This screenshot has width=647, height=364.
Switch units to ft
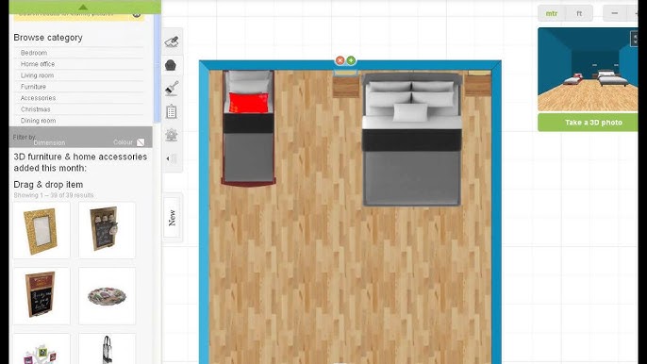[579, 13]
